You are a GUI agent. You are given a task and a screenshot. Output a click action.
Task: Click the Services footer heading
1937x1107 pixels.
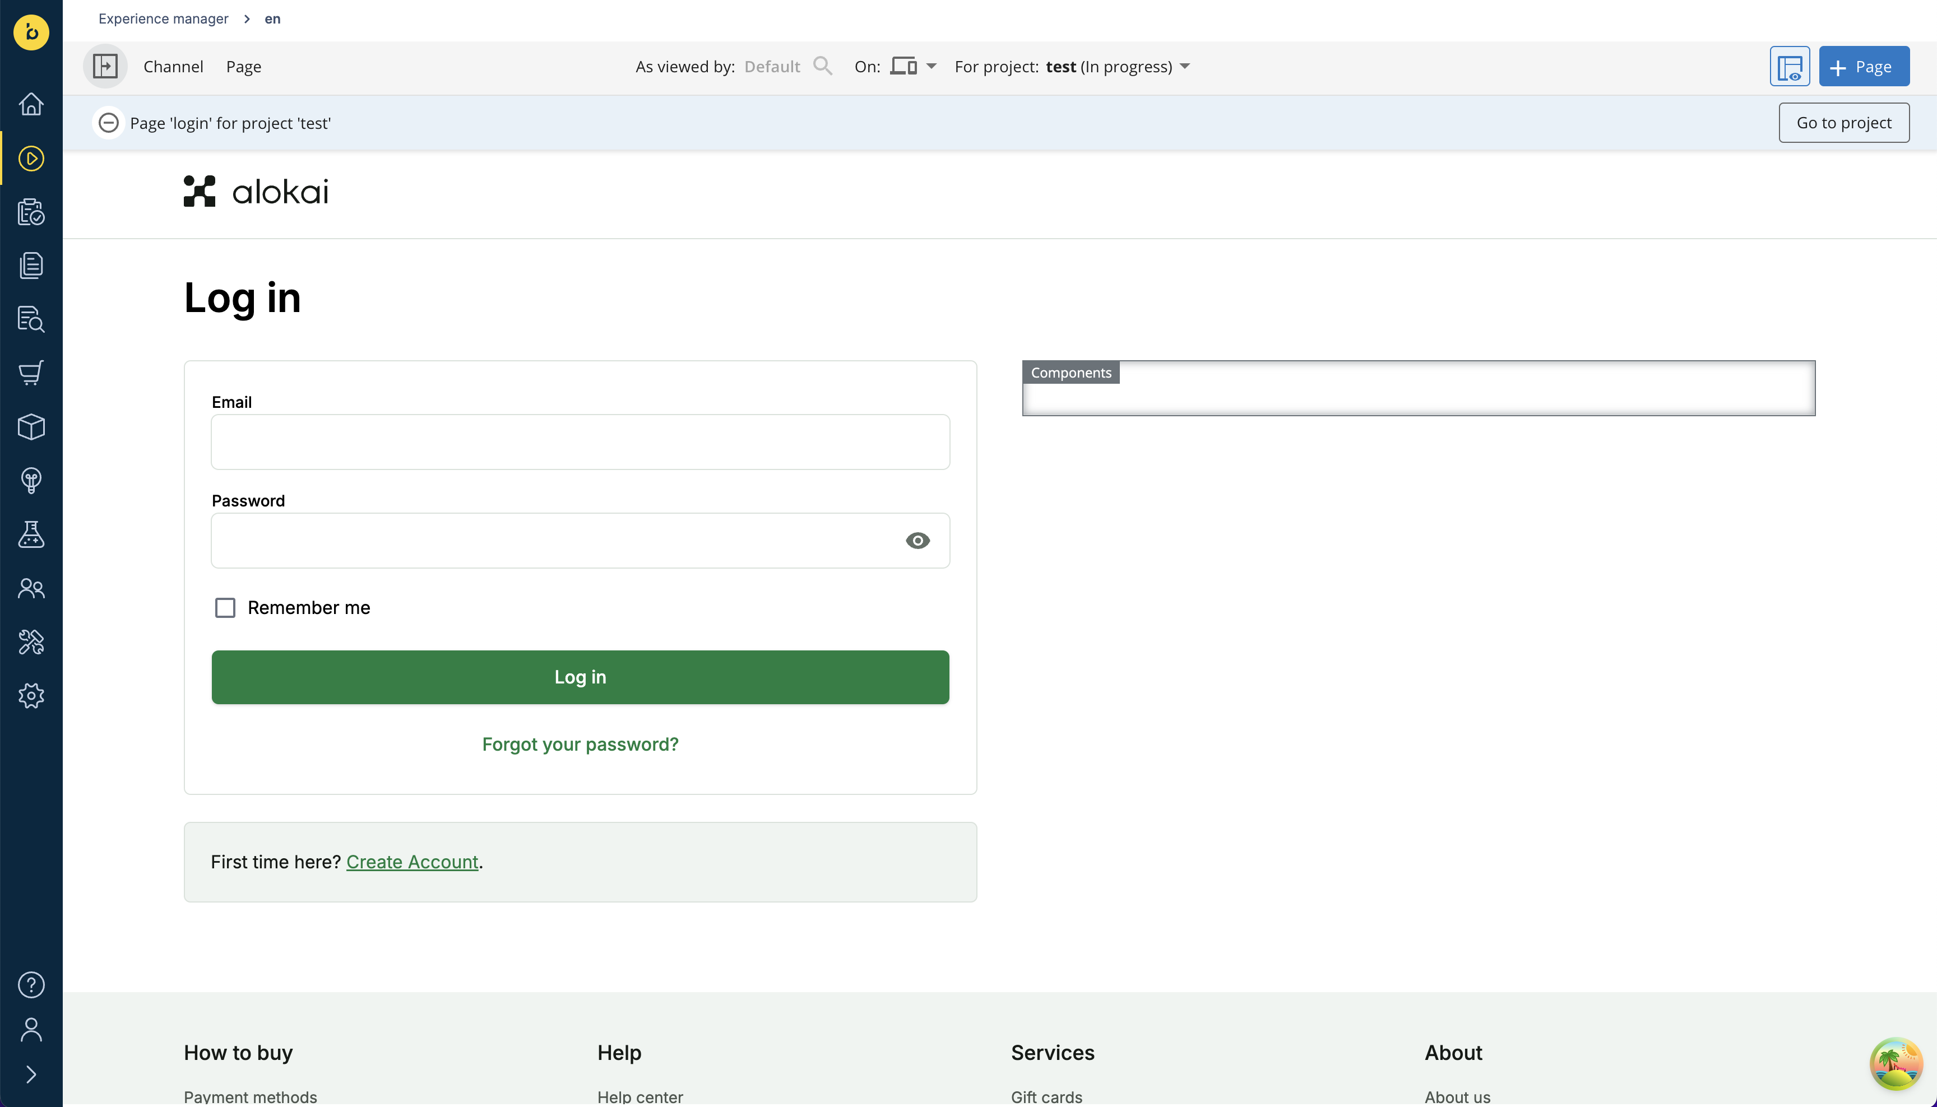(1053, 1052)
